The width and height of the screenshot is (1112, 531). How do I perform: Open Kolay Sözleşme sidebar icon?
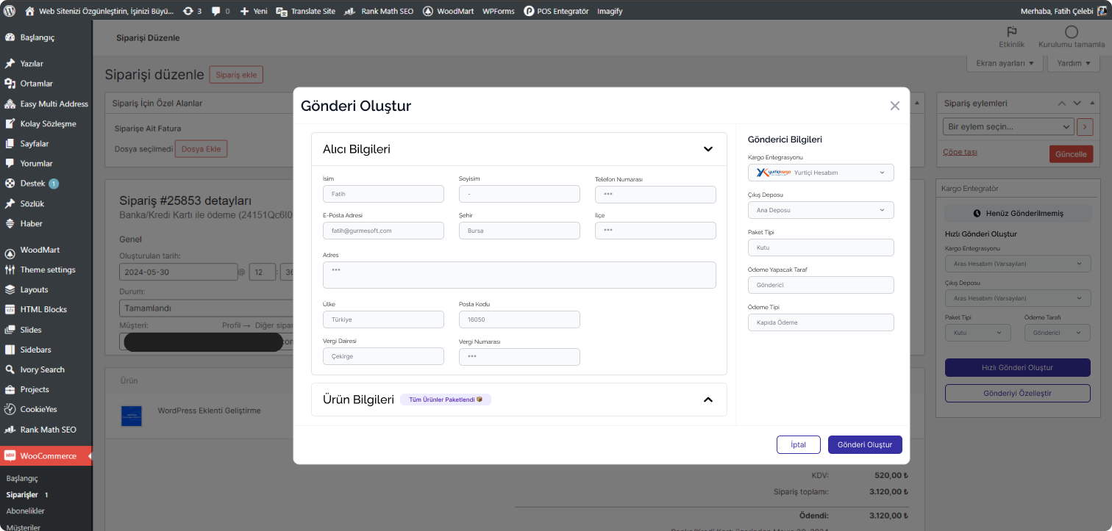click(x=10, y=123)
